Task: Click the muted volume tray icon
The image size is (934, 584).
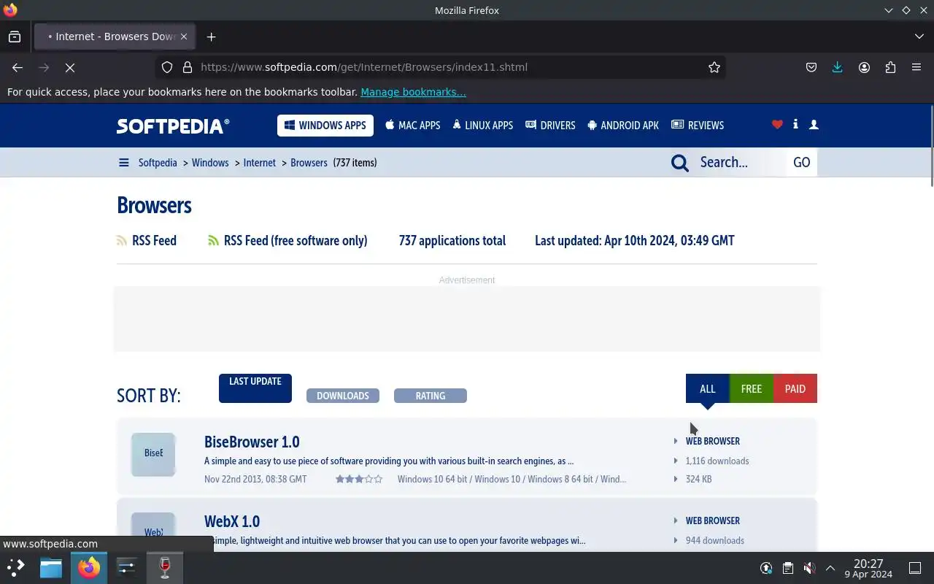Action: pyautogui.click(x=809, y=568)
